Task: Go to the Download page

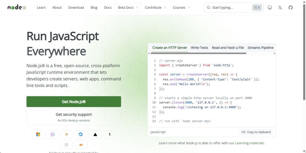Action: (76, 8)
